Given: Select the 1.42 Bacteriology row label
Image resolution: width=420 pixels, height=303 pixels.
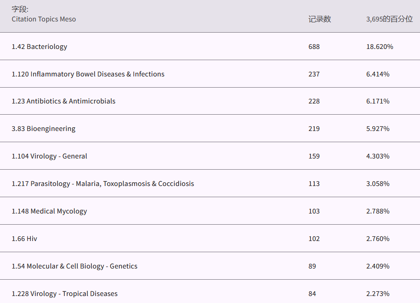Looking at the screenshot, I should [40, 47].
